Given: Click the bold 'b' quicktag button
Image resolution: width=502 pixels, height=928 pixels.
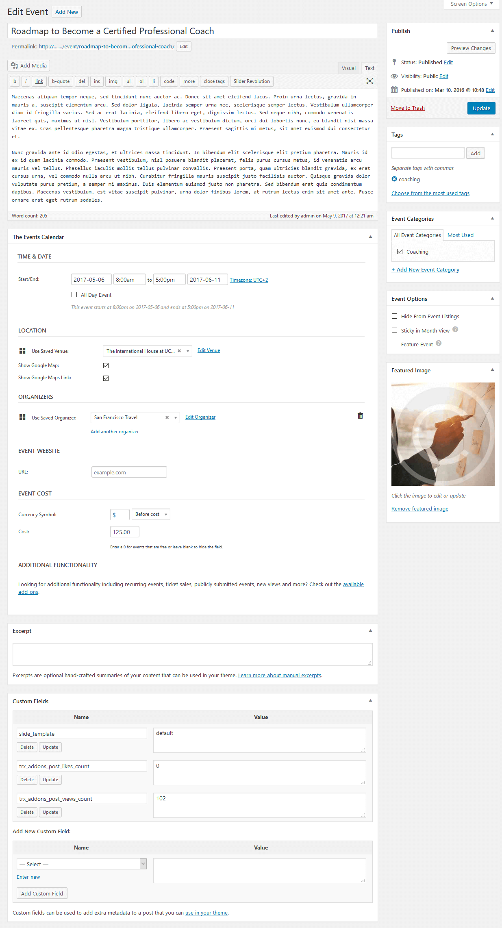Looking at the screenshot, I should [15, 81].
